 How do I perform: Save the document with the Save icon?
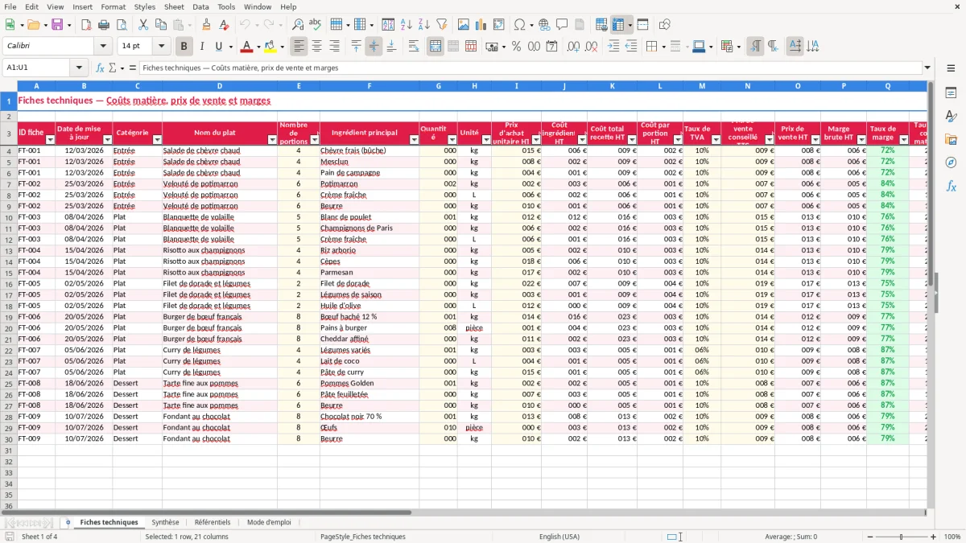click(57, 25)
